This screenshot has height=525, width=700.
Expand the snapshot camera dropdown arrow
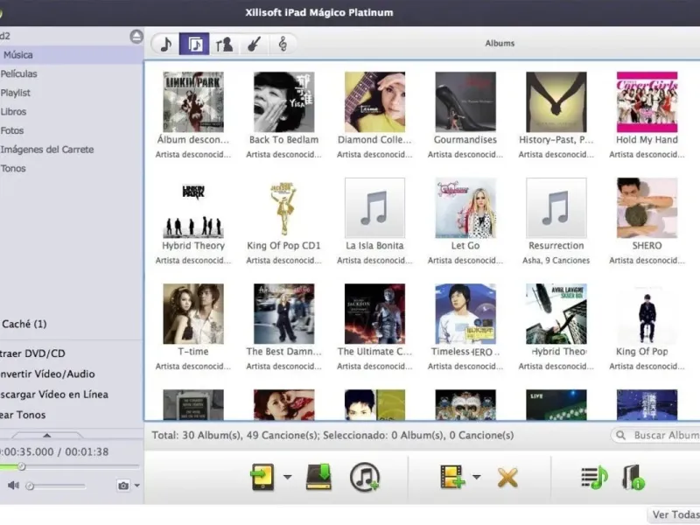[x=136, y=486]
